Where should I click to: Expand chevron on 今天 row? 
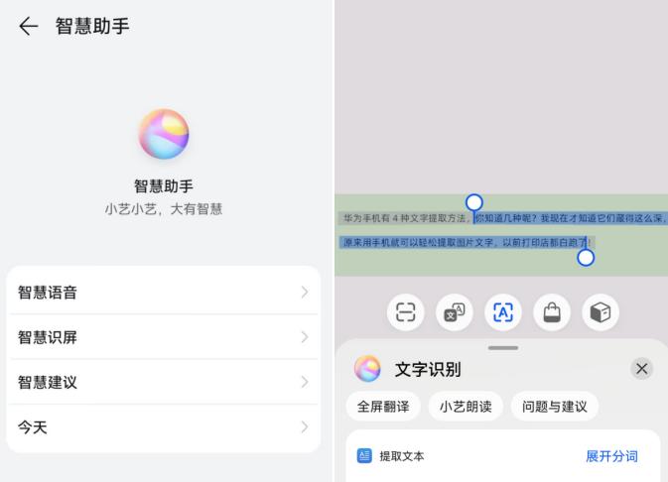pyautogui.click(x=305, y=426)
